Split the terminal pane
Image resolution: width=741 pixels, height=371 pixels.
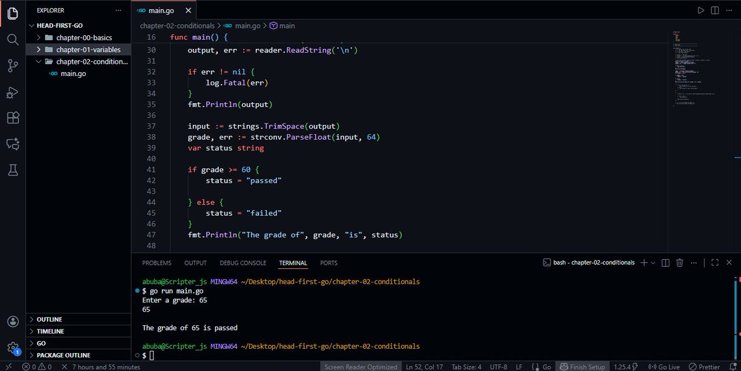pyautogui.click(x=666, y=262)
